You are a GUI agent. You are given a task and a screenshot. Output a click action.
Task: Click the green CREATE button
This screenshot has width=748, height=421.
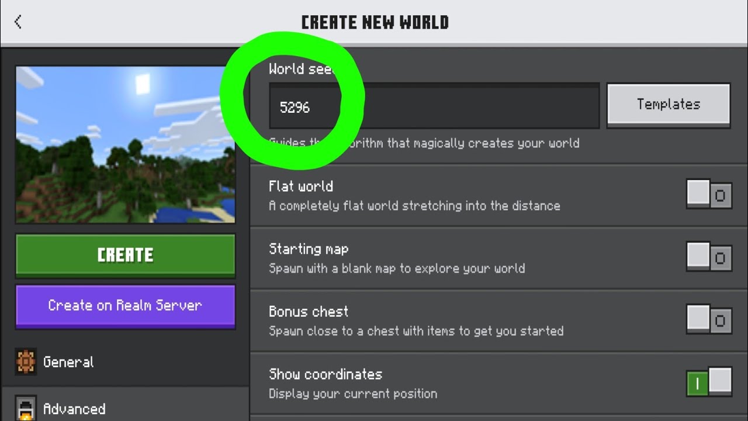(x=125, y=255)
